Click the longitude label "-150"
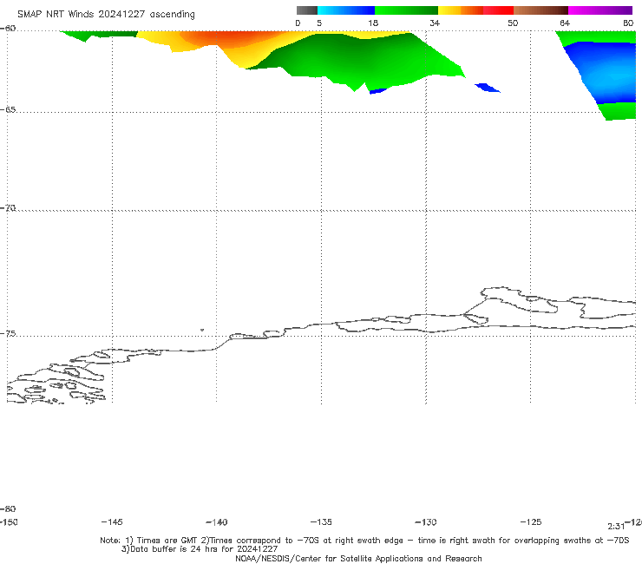The width and height of the screenshot is (642, 564). coord(9,521)
